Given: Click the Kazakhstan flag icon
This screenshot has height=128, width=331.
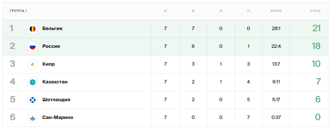Looking at the screenshot, I should point(33,82).
